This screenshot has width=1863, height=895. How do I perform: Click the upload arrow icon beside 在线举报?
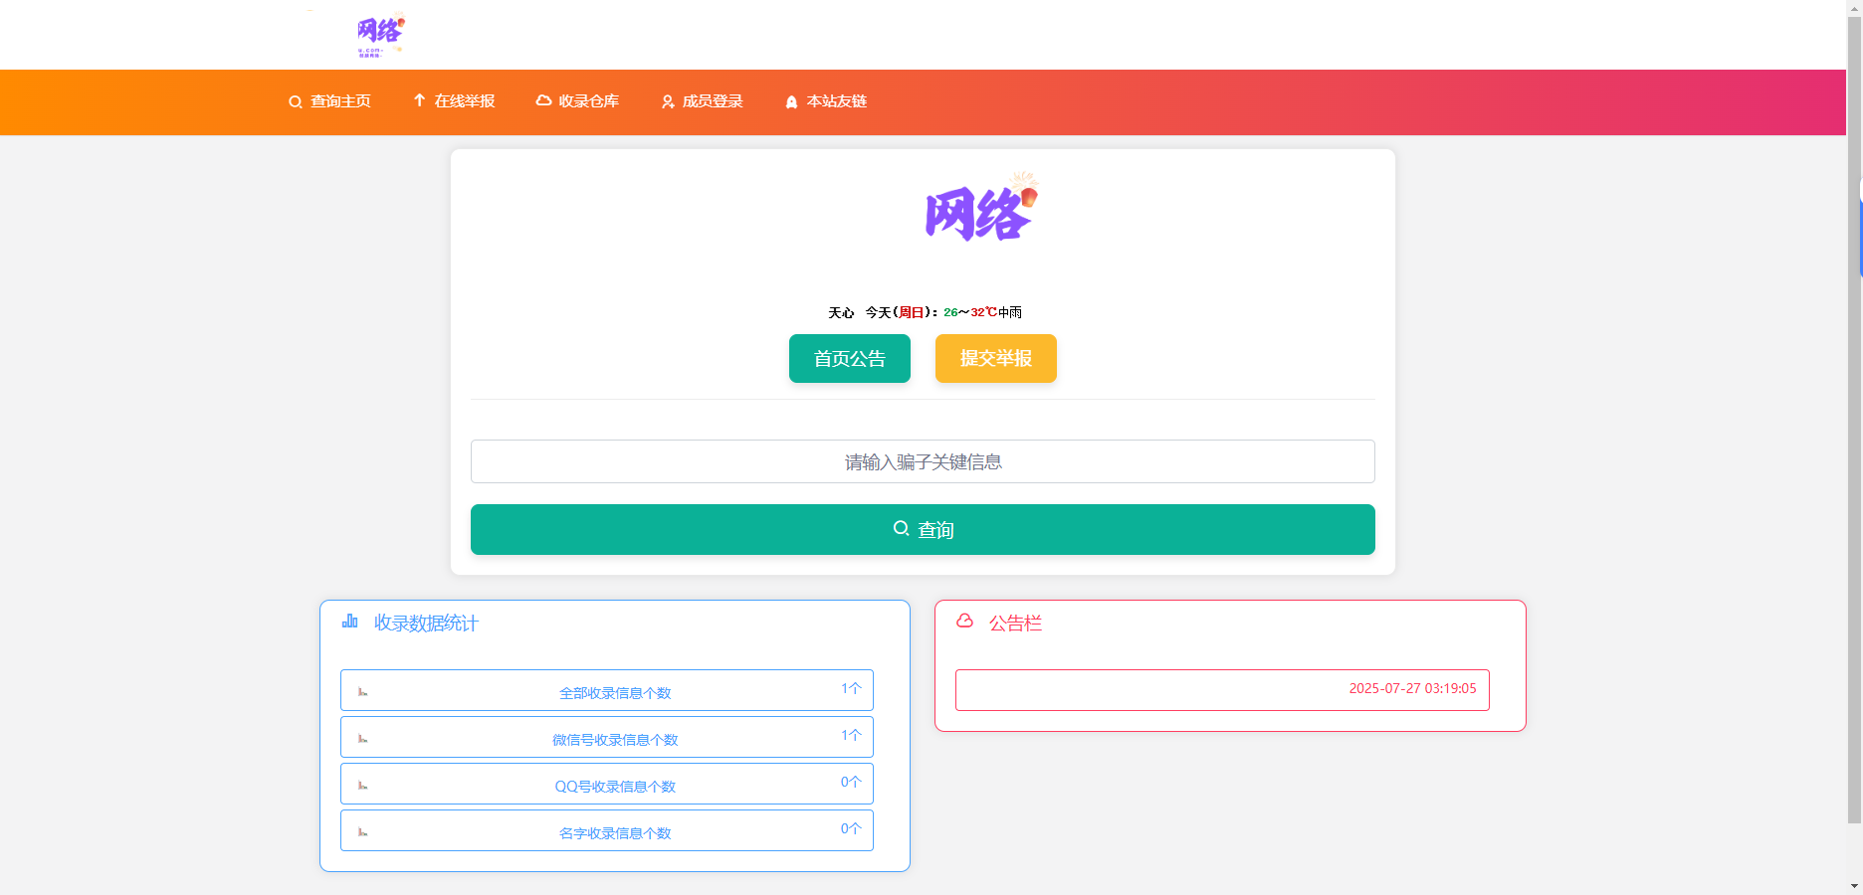coord(419,100)
